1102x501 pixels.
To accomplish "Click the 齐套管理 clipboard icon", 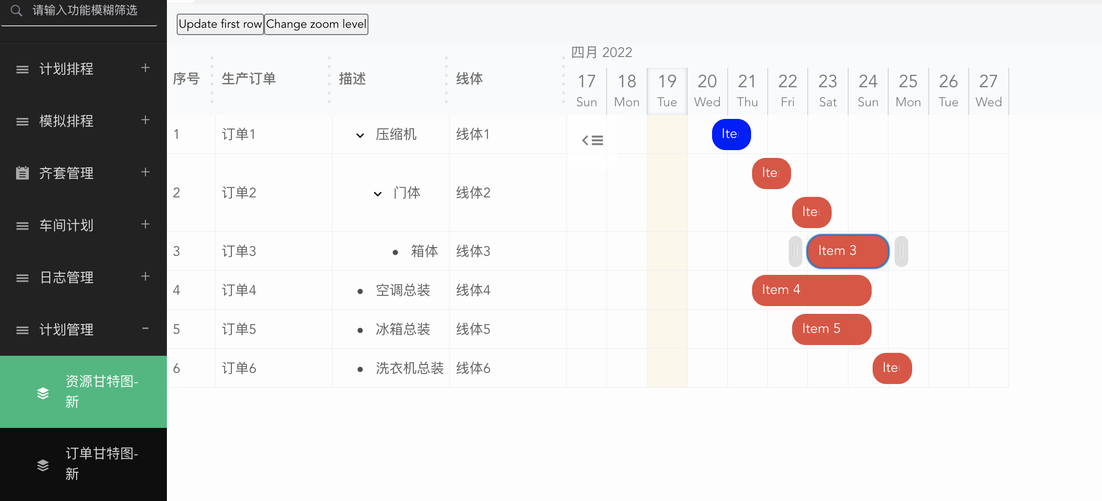I will point(22,173).
